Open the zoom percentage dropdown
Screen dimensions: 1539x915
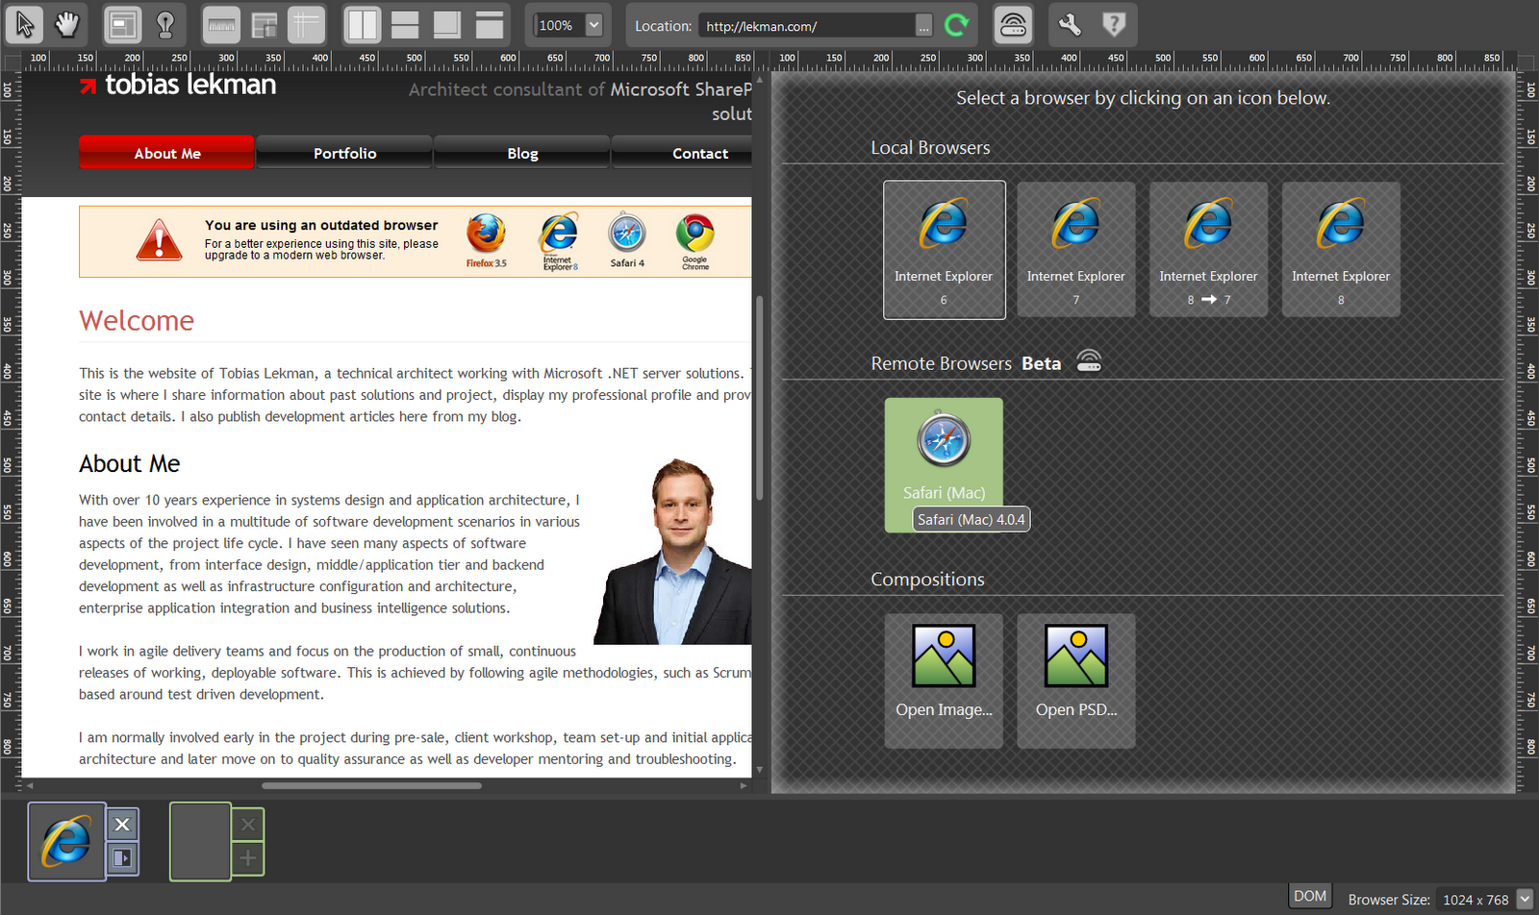tap(594, 25)
